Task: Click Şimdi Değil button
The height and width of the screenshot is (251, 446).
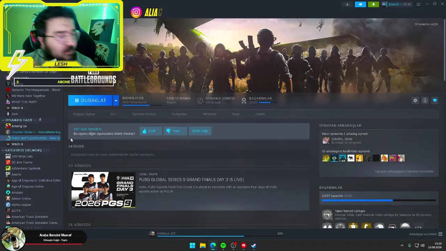Action: 200,131
